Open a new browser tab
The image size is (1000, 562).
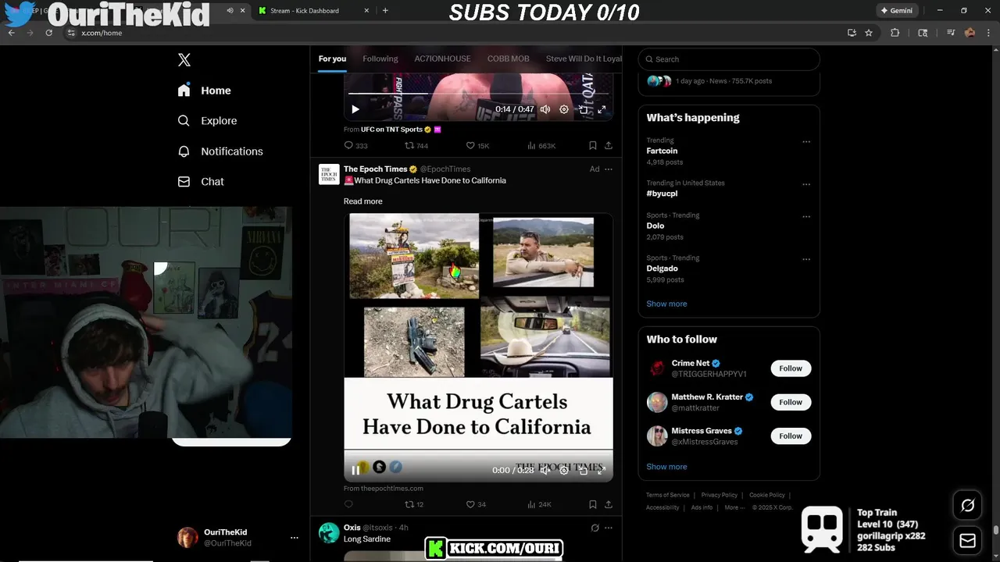[385, 11]
